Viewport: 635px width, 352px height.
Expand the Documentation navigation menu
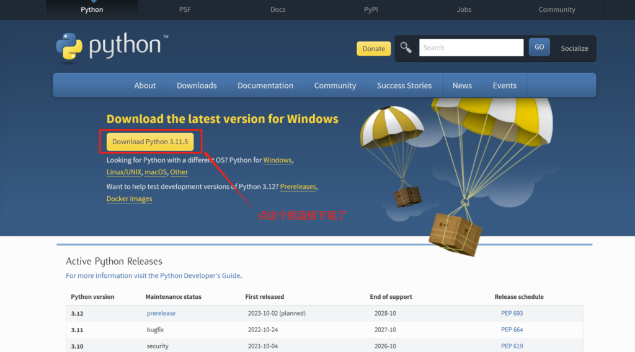[265, 85]
